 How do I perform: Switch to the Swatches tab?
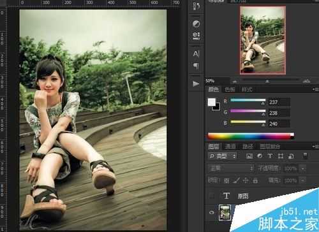click(230, 89)
